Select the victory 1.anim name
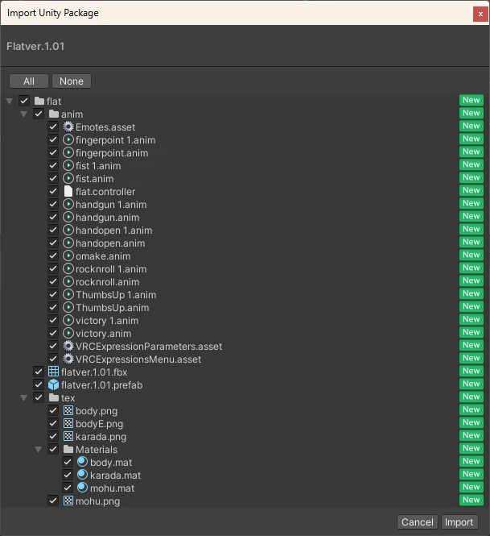The image size is (490, 536). coord(107,321)
